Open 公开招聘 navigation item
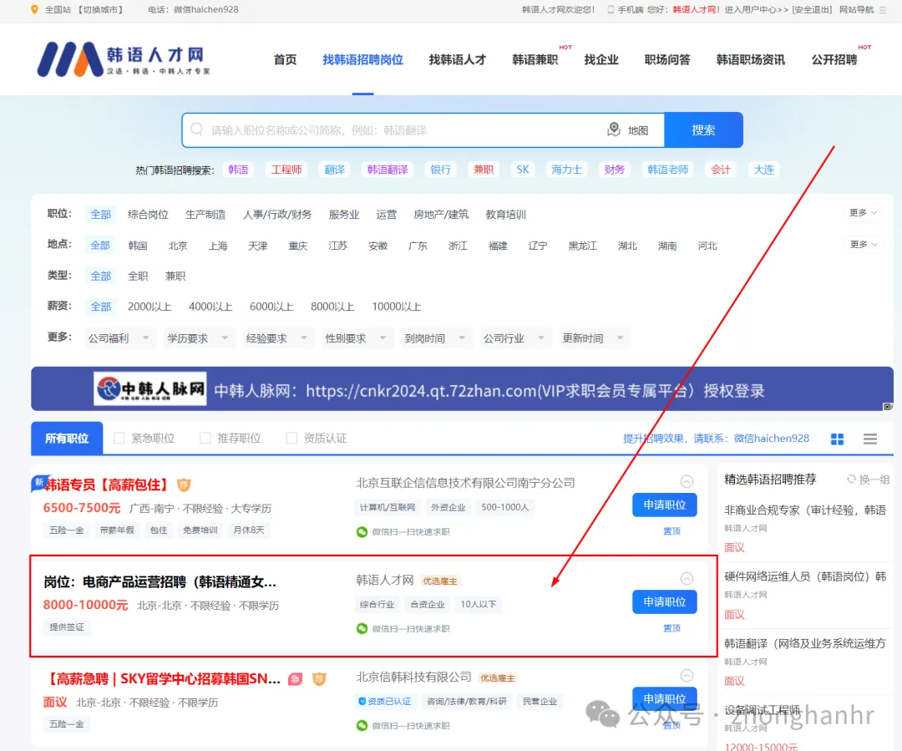Screen dimensions: 902x751 (834, 60)
